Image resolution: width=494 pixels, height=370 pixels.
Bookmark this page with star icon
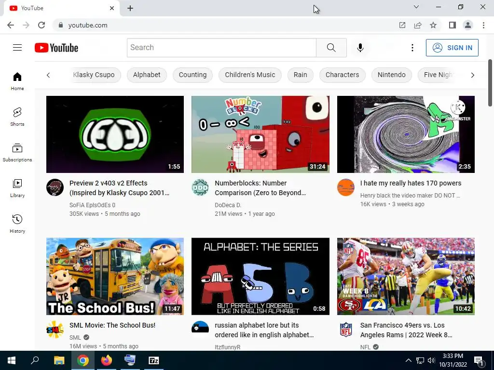[x=433, y=25]
